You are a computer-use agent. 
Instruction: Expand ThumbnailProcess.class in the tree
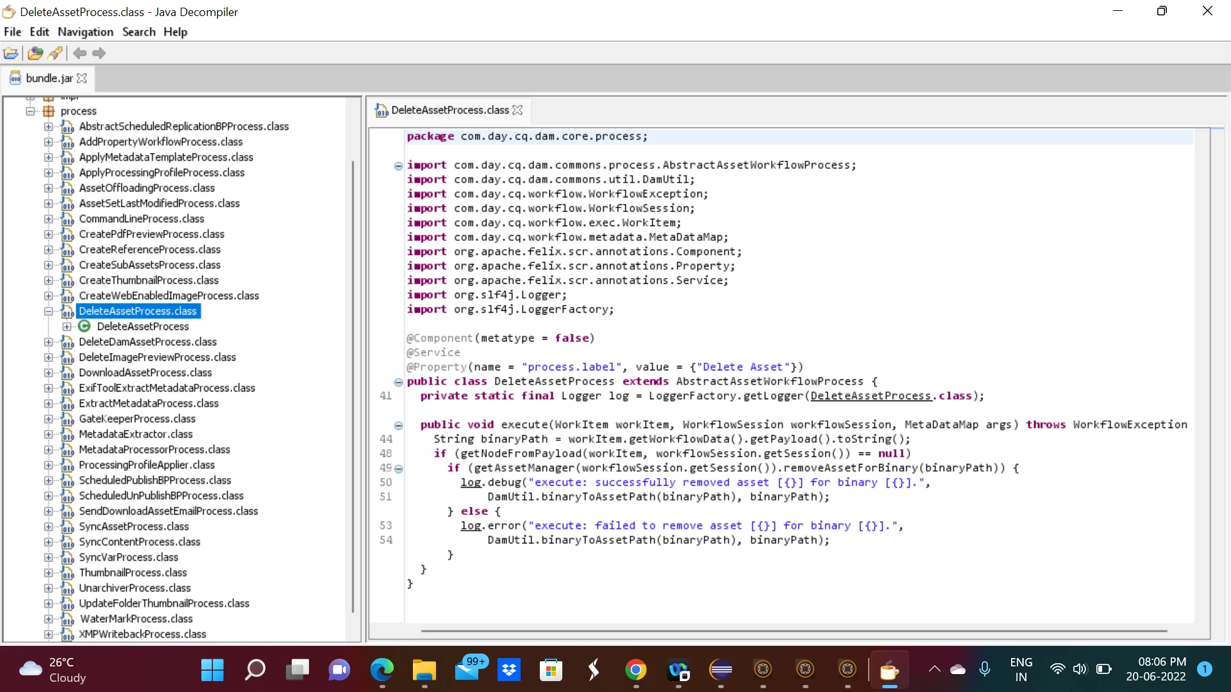pyautogui.click(x=48, y=573)
